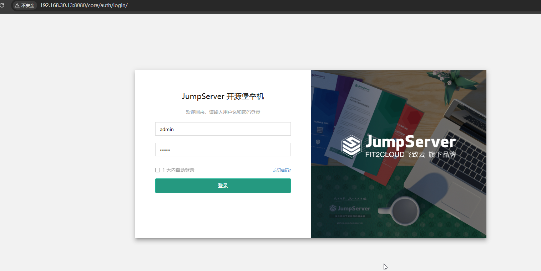Click the white JumpServer cube logo icon
The width and height of the screenshot is (541, 271).
(352, 146)
